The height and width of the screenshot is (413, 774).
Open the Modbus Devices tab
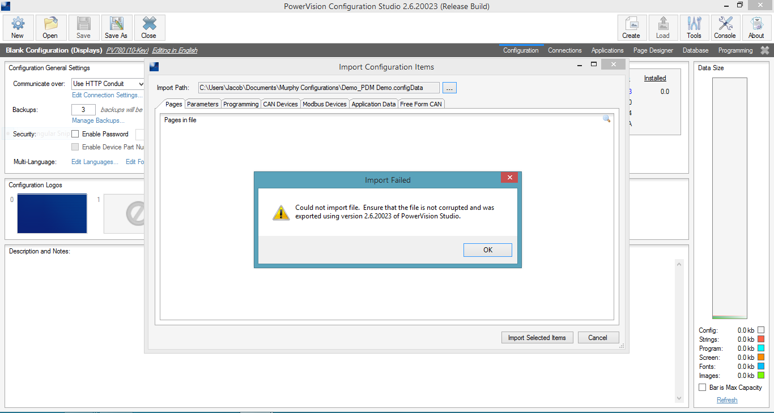point(325,104)
